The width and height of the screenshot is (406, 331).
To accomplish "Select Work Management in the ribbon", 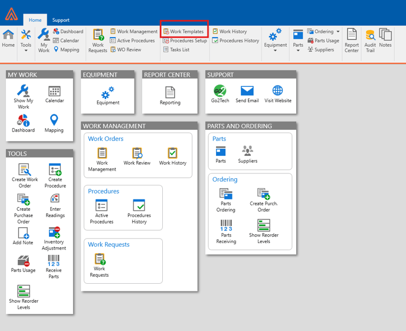I will tap(134, 31).
